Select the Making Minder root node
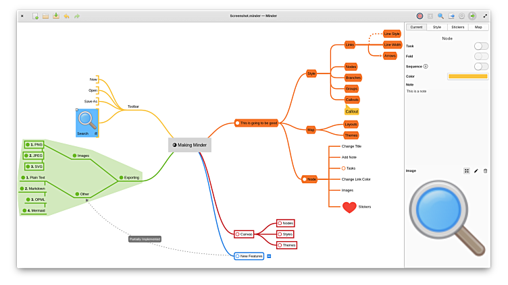508x285 pixels. [x=190, y=145]
